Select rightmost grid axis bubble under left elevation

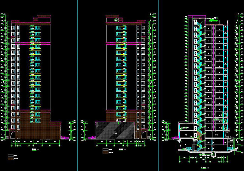pos(60,146)
